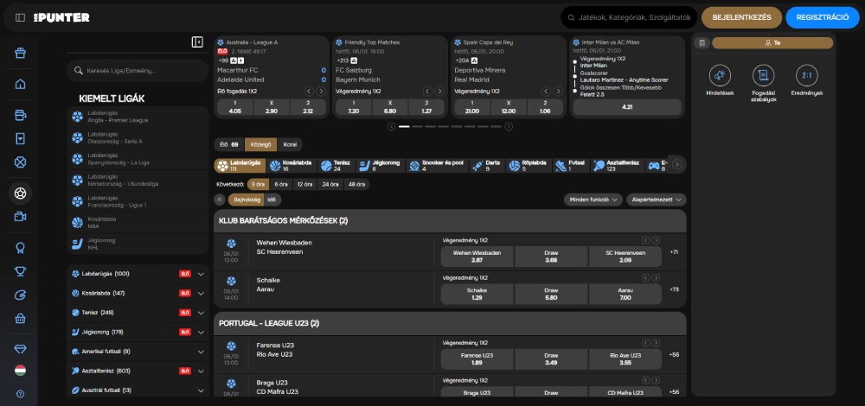The height and width of the screenshot is (406, 865).
Task: Expand the Labdarúgás (1001) sport list
Action: (201, 274)
